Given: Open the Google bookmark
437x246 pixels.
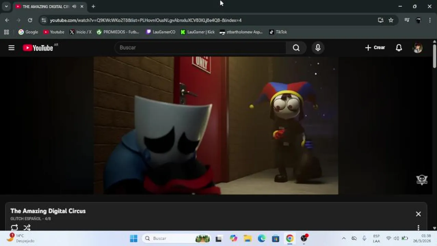Looking at the screenshot, I should tap(28, 32).
